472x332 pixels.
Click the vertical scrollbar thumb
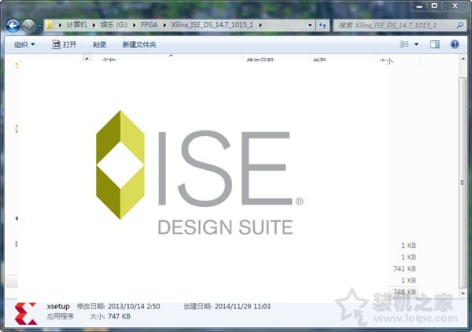pyautogui.click(x=463, y=183)
